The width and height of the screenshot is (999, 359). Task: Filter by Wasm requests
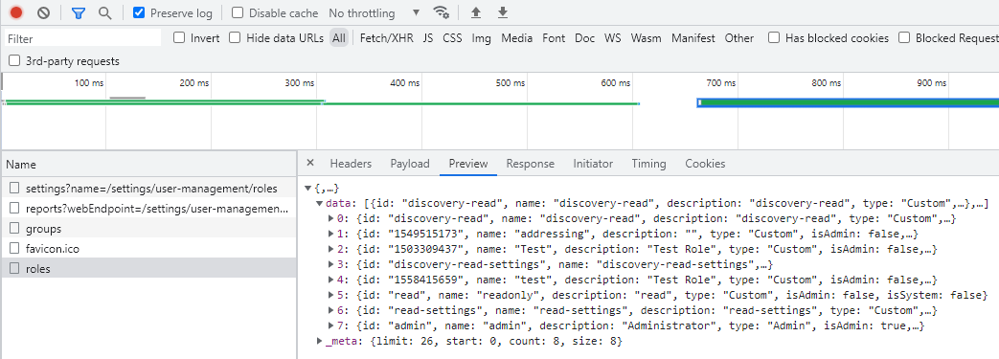pos(646,38)
